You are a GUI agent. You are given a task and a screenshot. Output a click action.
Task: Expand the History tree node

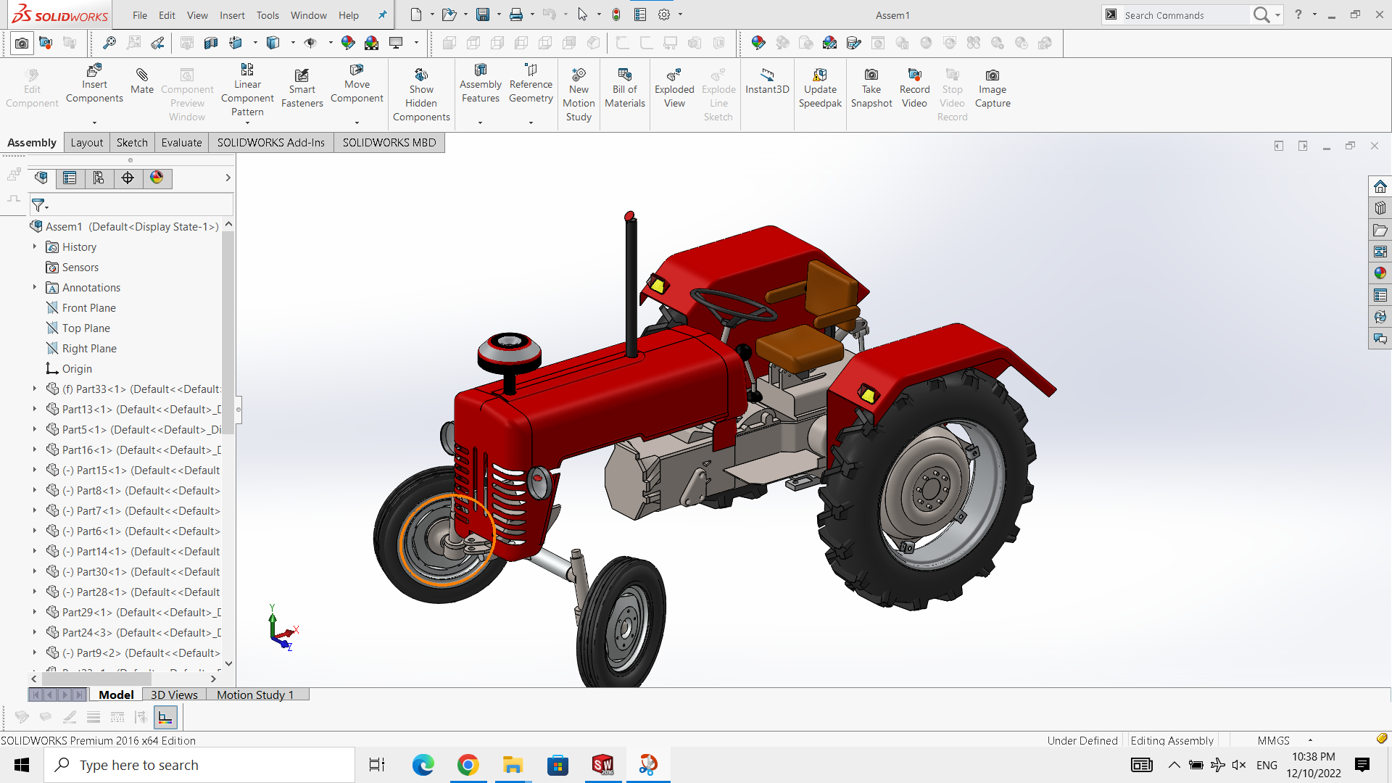coord(34,246)
